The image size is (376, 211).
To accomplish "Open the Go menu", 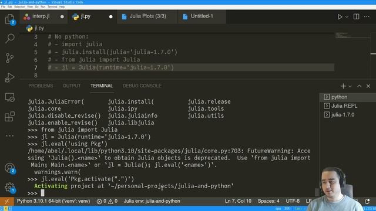I will tap(36, 7).
